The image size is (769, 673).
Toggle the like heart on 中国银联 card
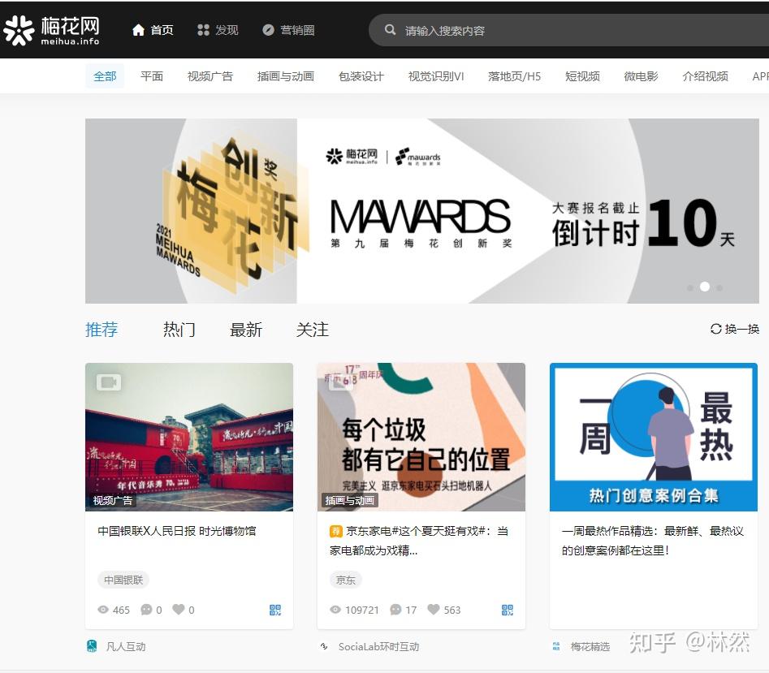[x=177, y=610]
